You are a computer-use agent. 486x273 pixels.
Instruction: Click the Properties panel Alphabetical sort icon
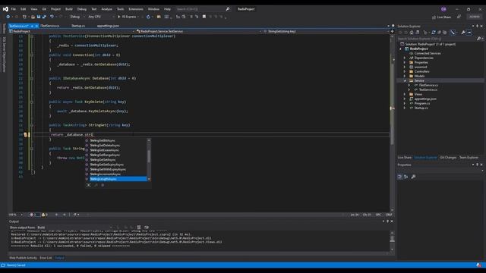click(x=406, y=177)
